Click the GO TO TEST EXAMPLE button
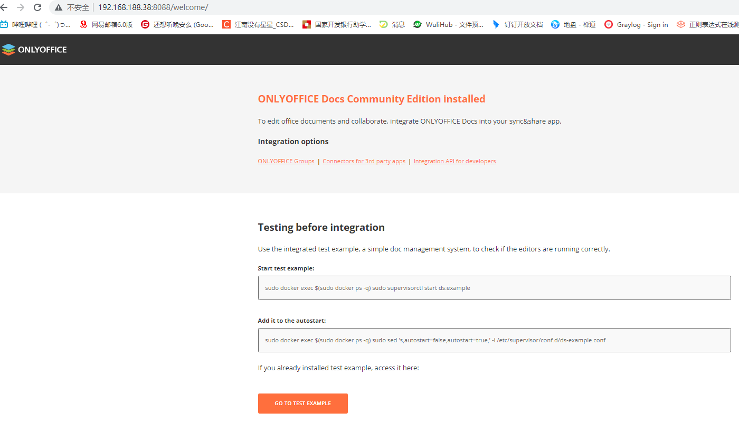 pos(303,404)
